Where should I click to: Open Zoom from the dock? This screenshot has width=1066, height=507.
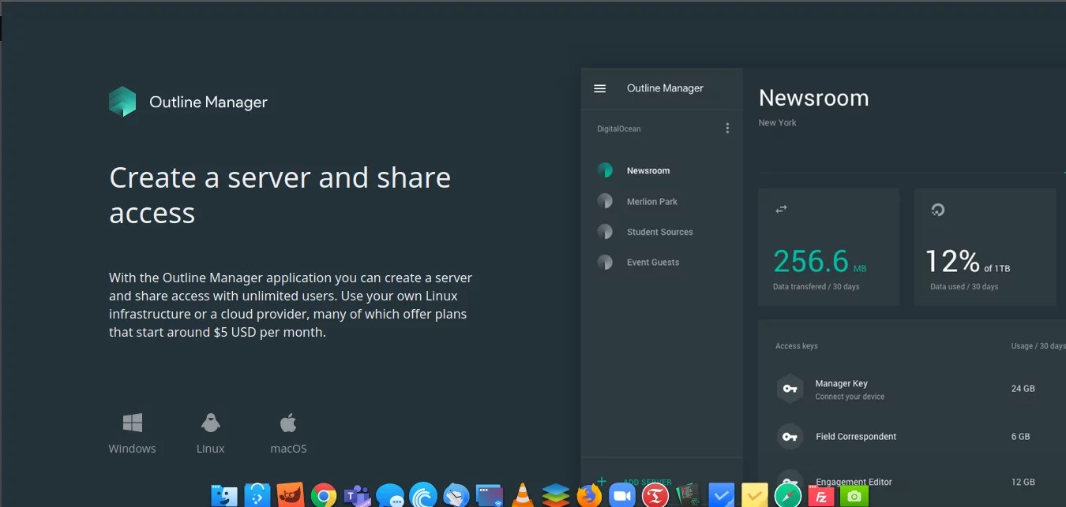coord(622,495)
